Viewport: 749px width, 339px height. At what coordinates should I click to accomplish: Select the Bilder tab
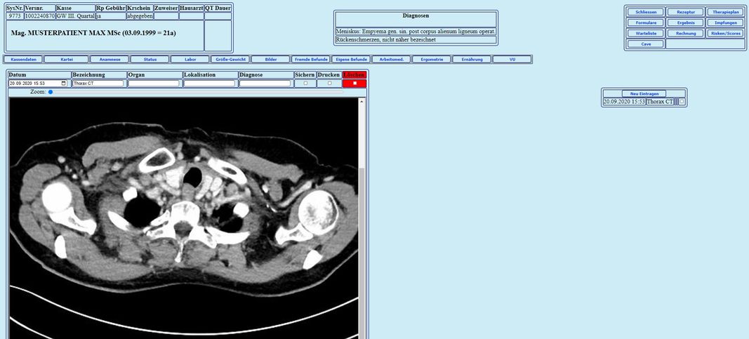pos(270,60)
